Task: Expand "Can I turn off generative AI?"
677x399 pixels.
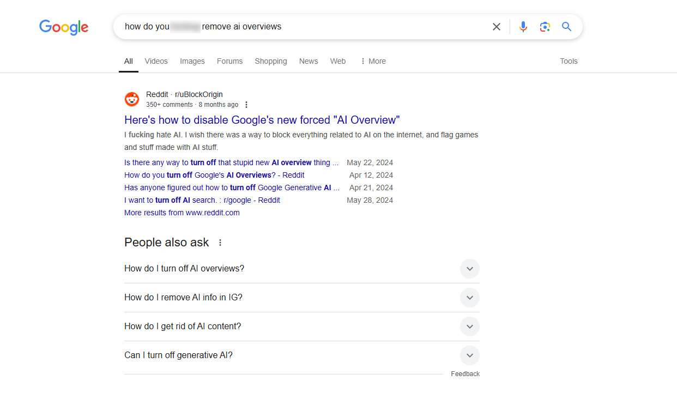Action: (x=469, y=355)
